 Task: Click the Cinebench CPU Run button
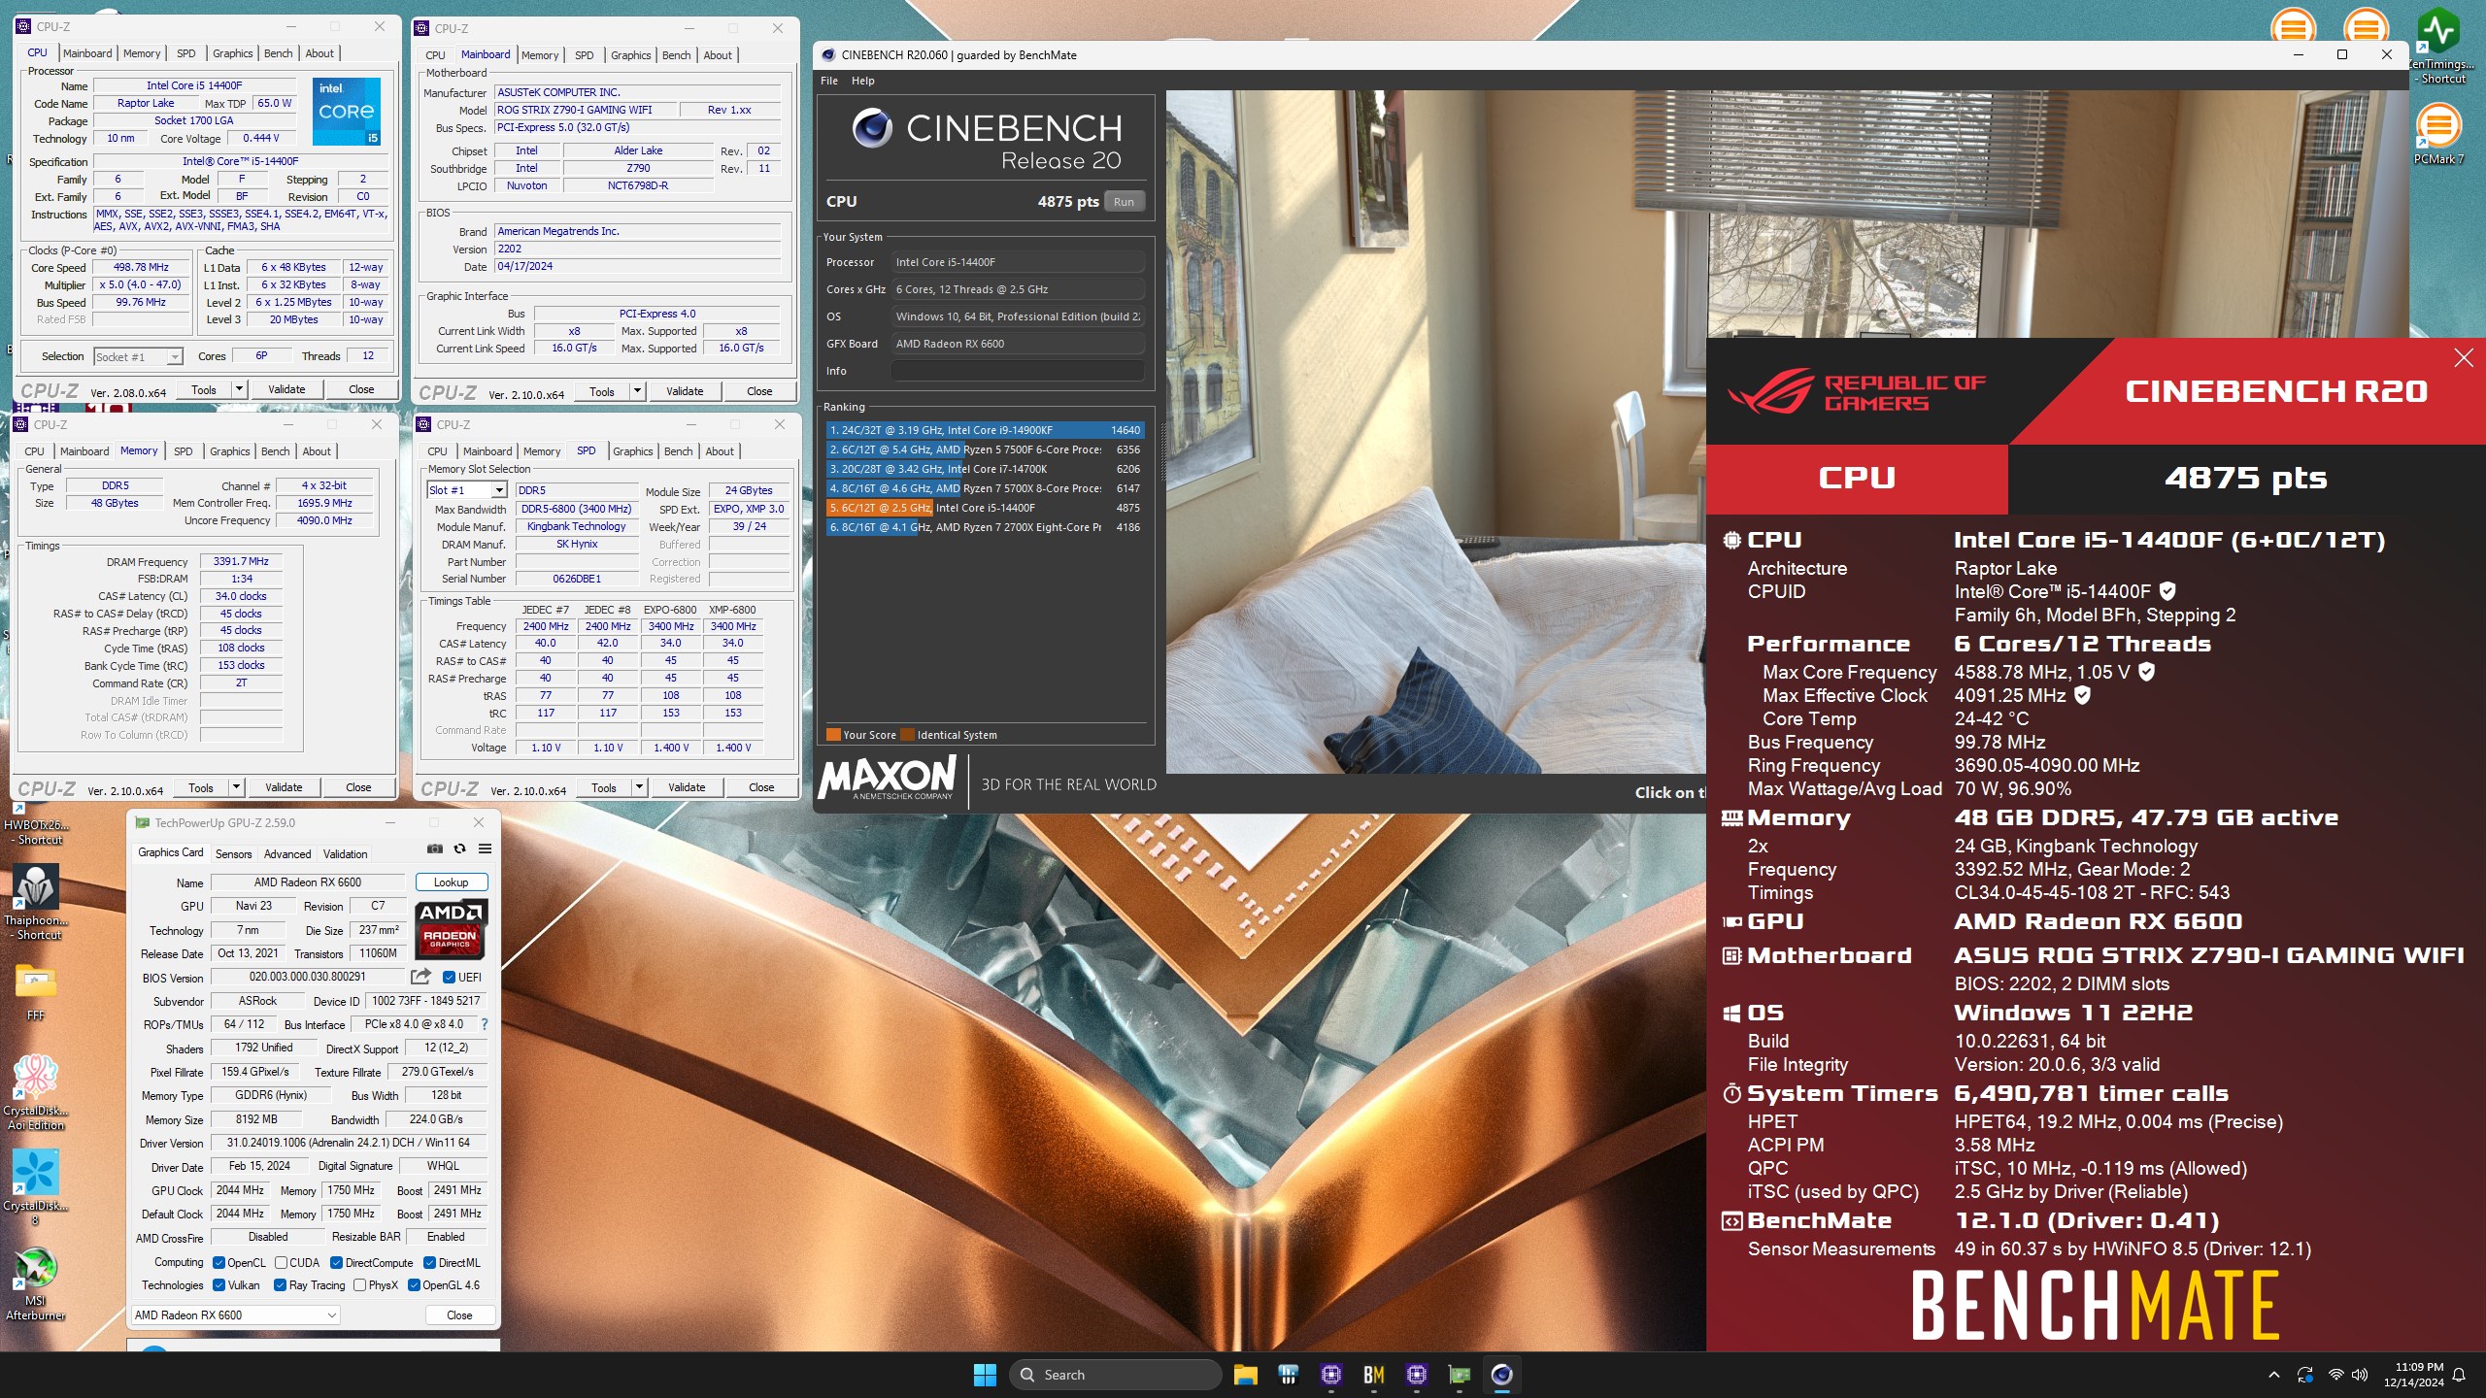1124,202
